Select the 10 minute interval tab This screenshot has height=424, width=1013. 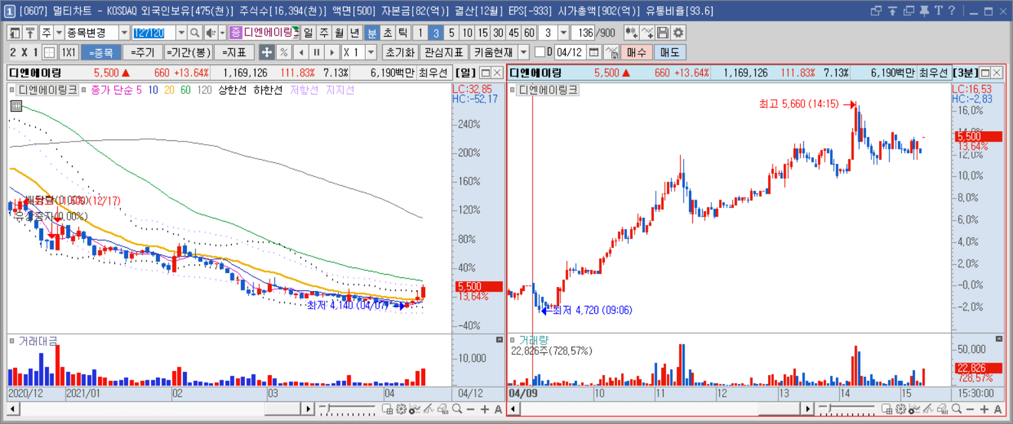pyautogui.click(x=467, y=33)
